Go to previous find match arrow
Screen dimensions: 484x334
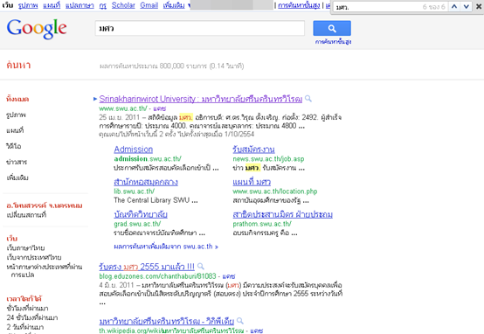[x=454, y=6]
